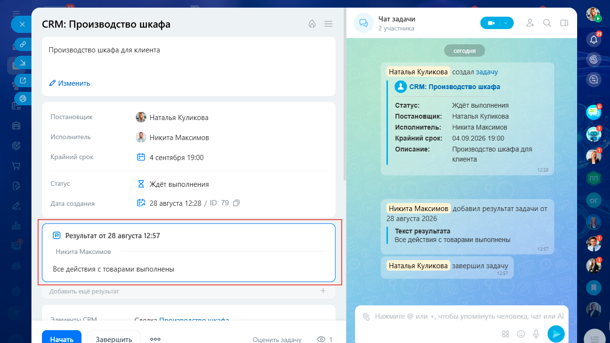Toggle the eye observers icon at bottom

coord(322,339)
